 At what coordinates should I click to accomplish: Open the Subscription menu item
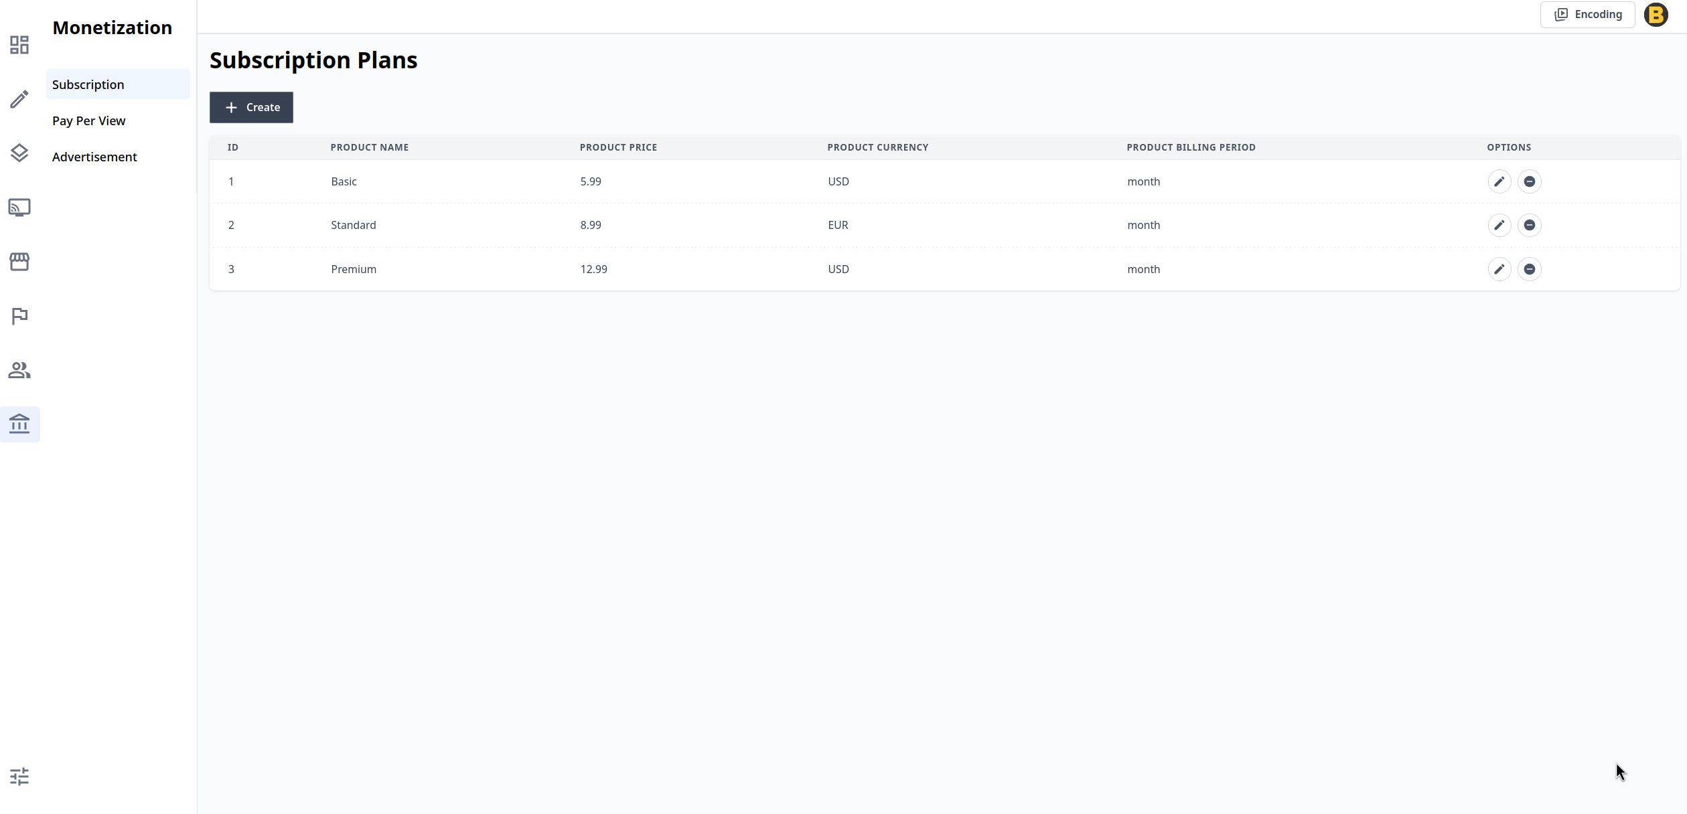pyautogui.click(x=118, y=84)
